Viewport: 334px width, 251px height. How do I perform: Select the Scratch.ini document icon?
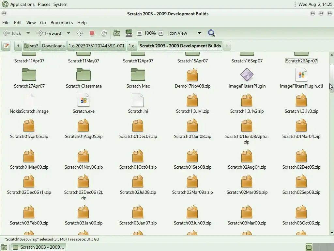[138, 100]
